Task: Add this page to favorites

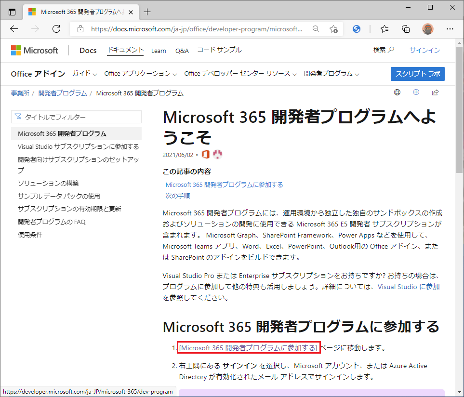Action: point(333,29)
